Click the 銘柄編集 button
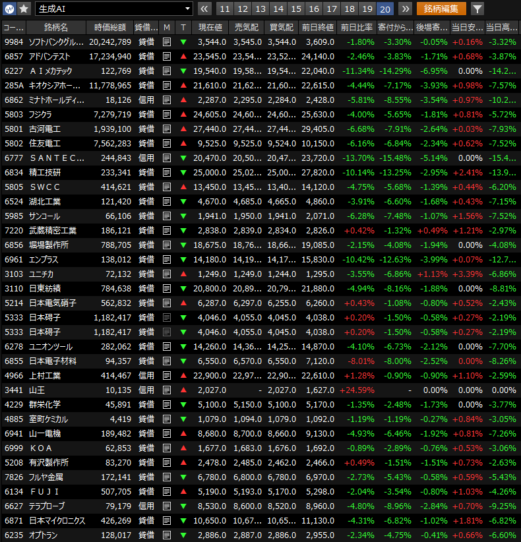 tap(441, 9)
